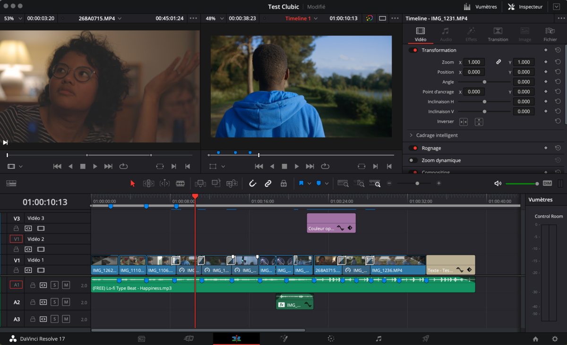
Task: Activate the Dynamic Trim mode tool
Action: [164, 184]
